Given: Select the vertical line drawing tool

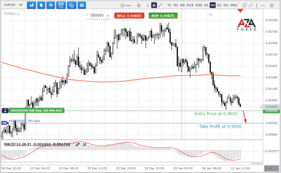Looking at the screenshot, I should click(257, 5).
